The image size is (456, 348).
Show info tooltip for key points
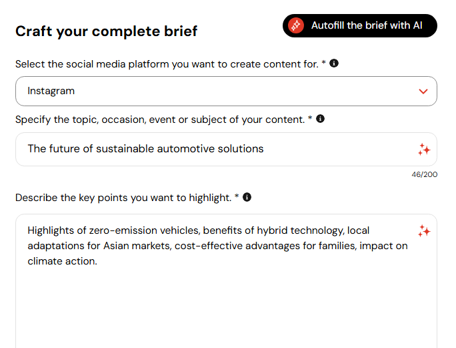pyautogui.click(x=247, y=197)
